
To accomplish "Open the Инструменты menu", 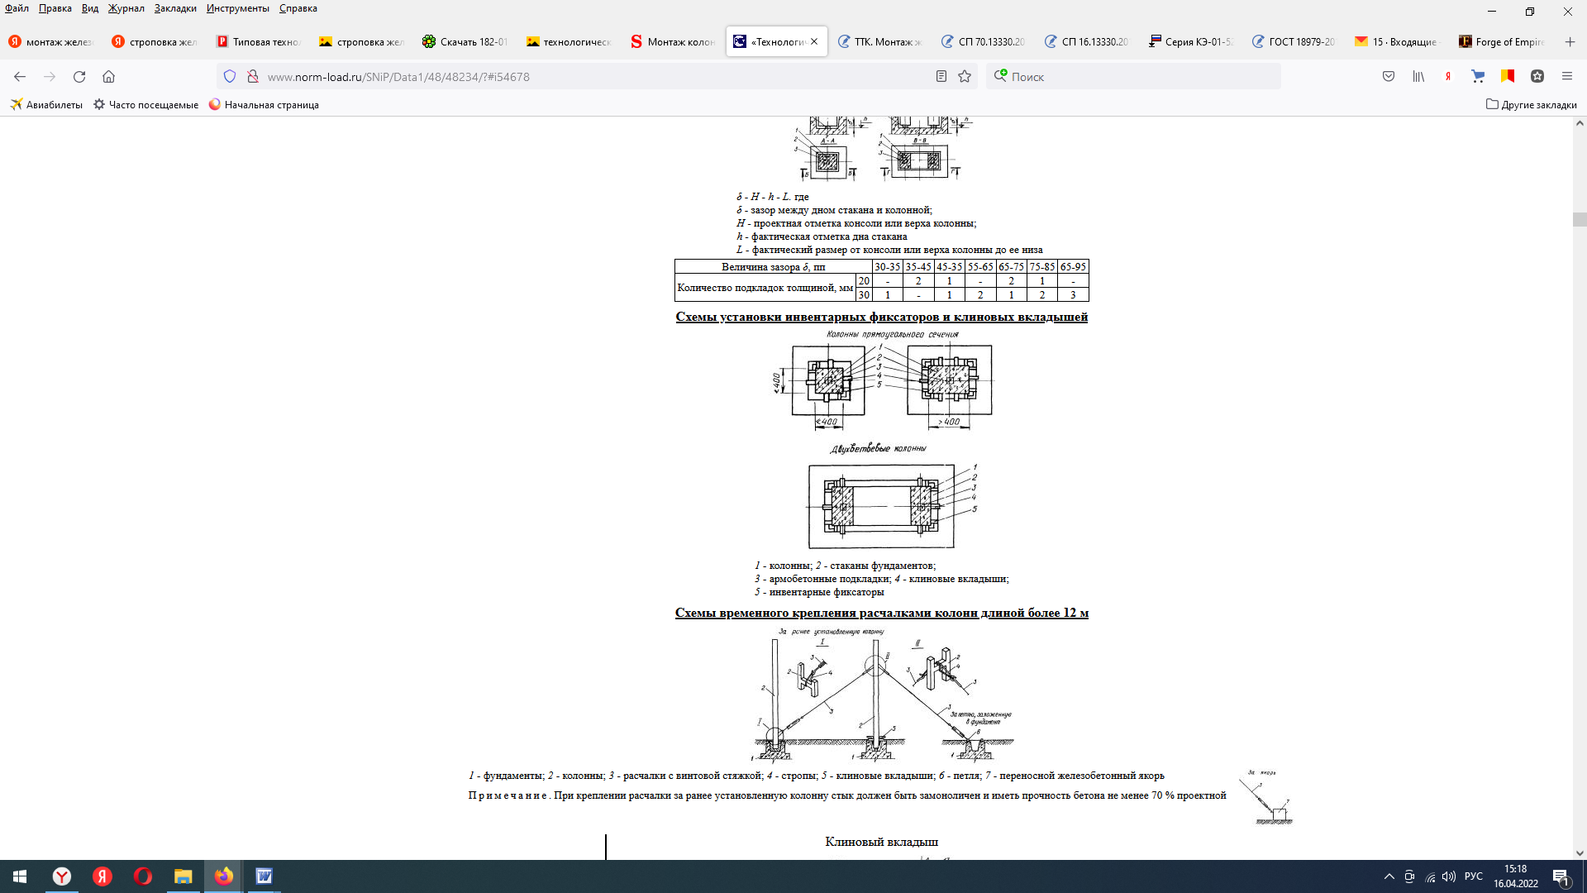I will point(238,8).
